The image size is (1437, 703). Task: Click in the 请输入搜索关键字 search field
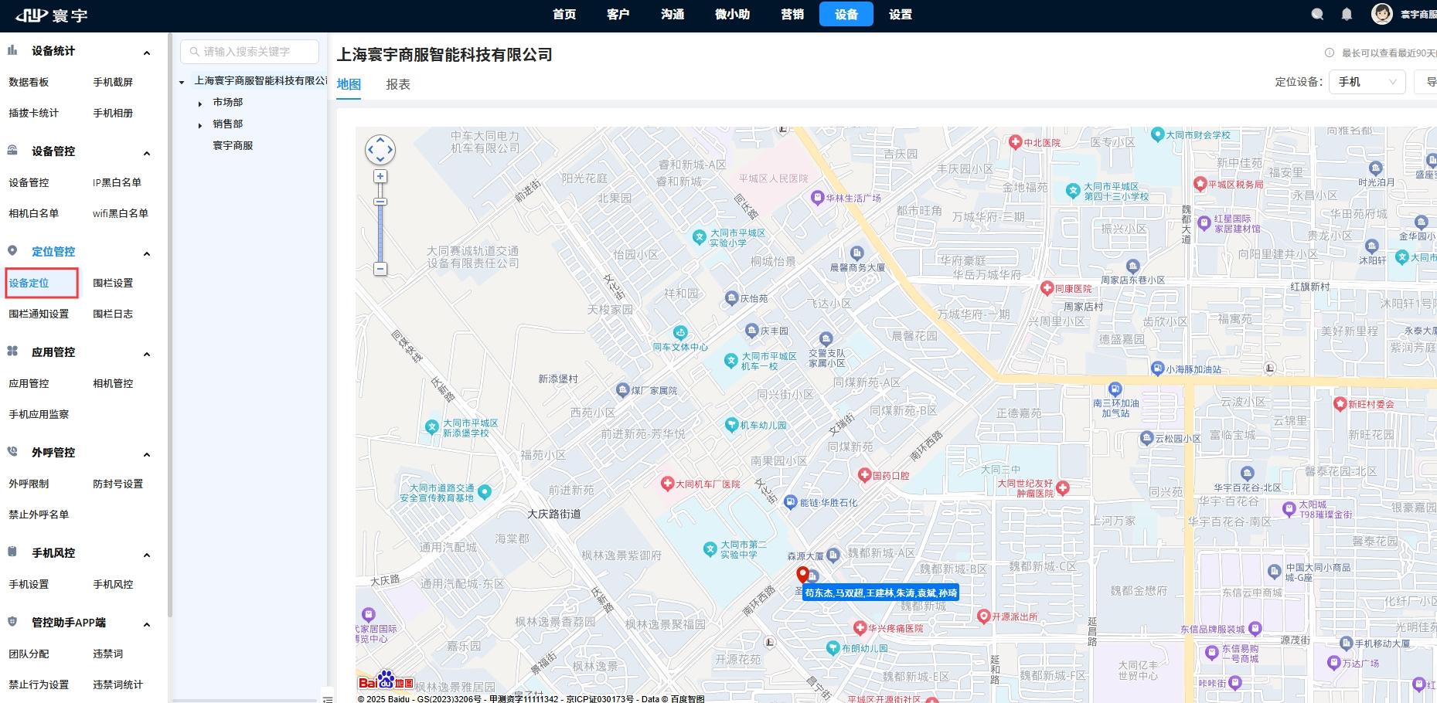click(250, 52)
